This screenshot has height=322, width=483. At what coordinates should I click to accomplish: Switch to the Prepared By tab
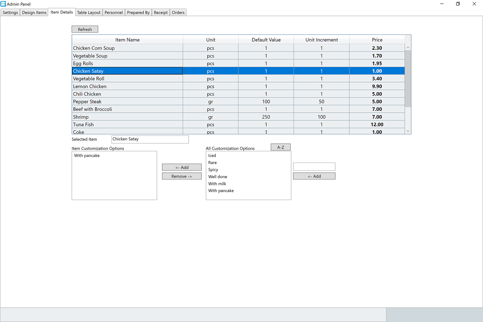pyautogui.click(x=138, y=12)
